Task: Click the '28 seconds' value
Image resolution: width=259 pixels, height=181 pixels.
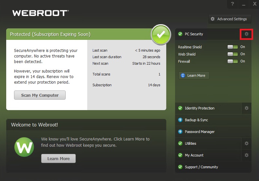Action: click(152, 57)
